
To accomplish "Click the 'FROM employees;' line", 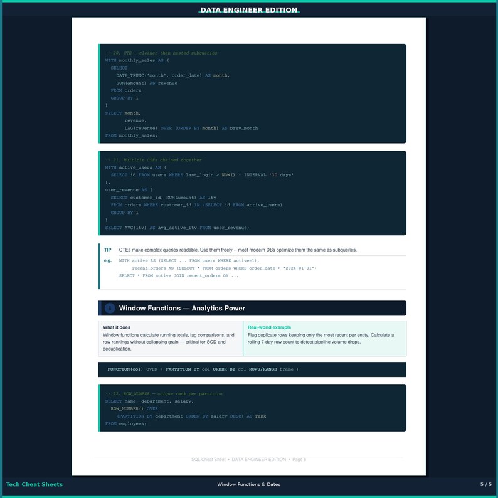I will (x=126, y=424).
